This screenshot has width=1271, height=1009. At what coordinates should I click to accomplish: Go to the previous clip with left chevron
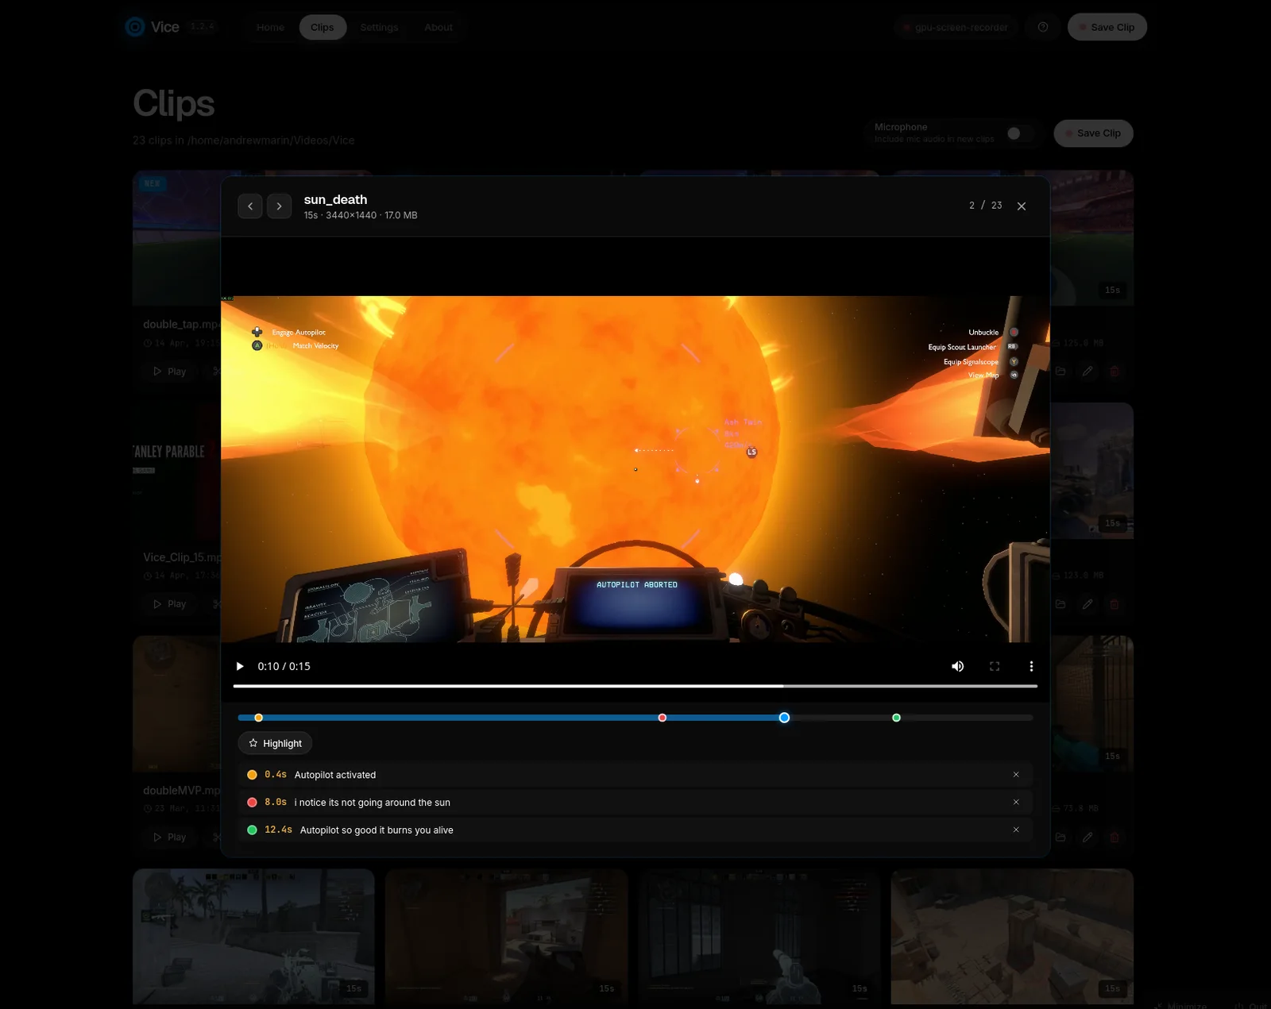250,206
